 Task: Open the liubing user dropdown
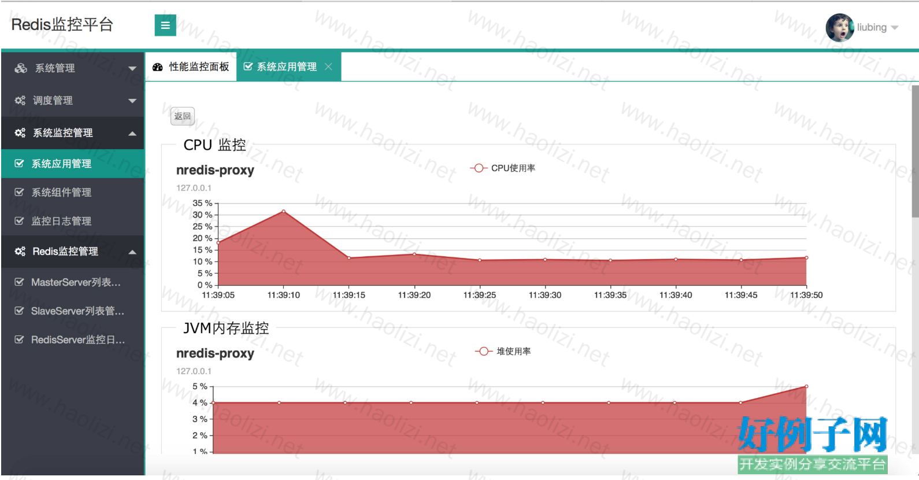[x=895, y=28]
